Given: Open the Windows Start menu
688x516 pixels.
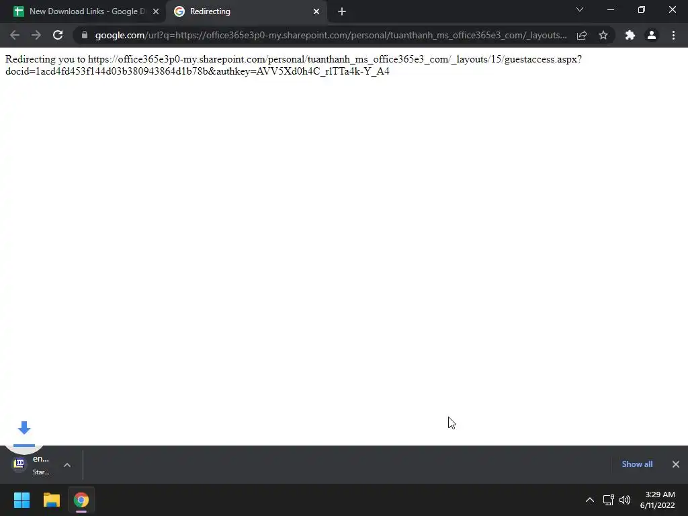Looking at the screenshot, I should [x=21, y=500].
